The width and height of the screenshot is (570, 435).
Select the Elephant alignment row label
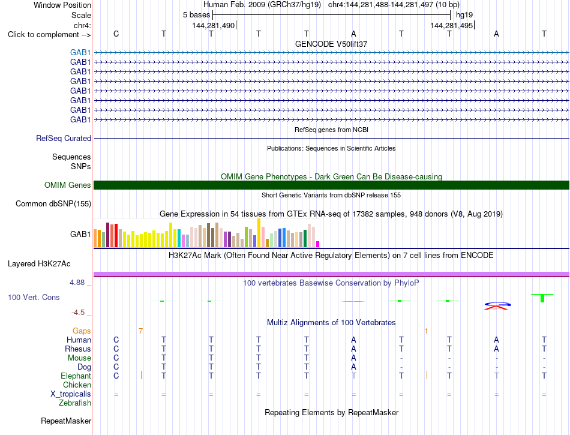point(76,376)
